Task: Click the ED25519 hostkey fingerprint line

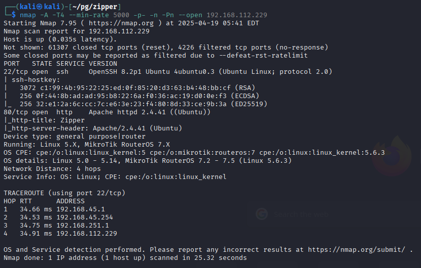Action: 135,104
